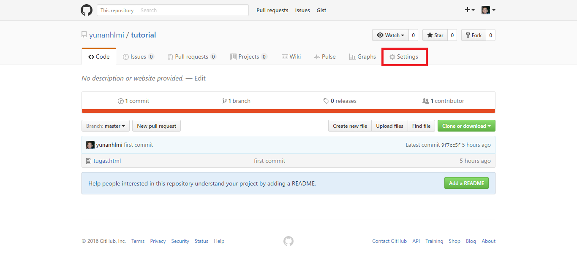577x269 pixels.
Task: Click the file icon beside tugas.html
Action: tap(89, 161)
